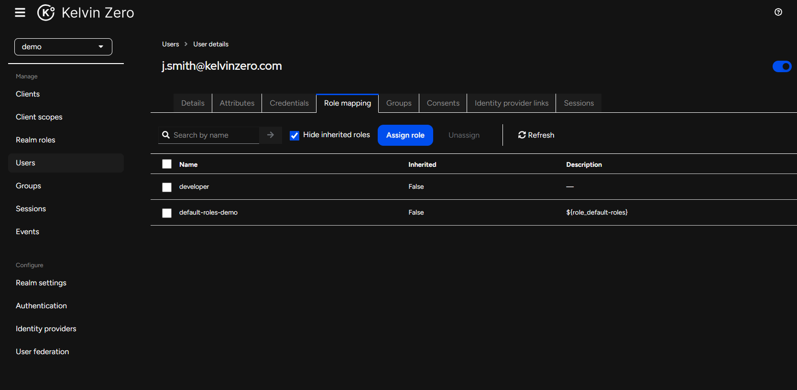Click the search arrow submit icon
797x390 pixels.
[x=271, y=135]
